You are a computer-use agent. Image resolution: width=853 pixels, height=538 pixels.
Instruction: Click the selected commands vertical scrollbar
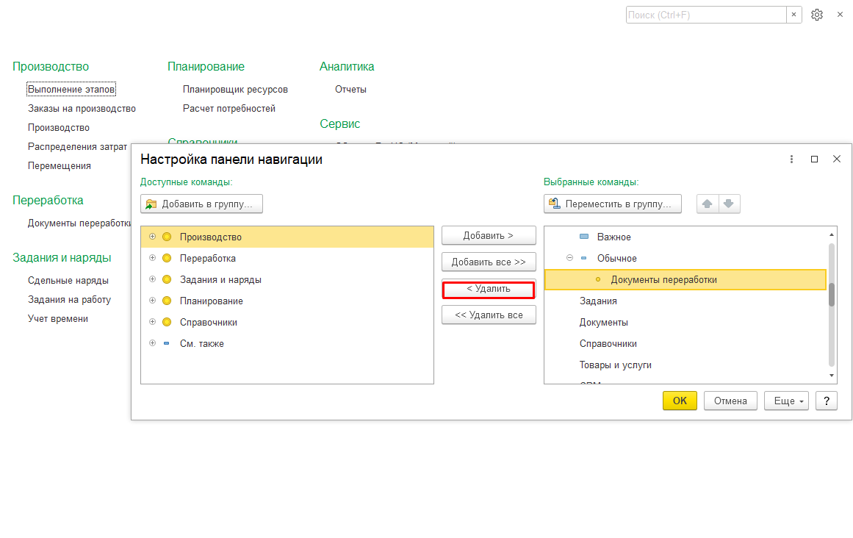point(831,294)
